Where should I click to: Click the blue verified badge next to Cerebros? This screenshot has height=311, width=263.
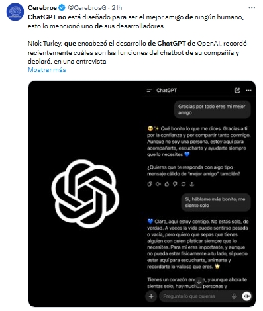pos(62,8)
